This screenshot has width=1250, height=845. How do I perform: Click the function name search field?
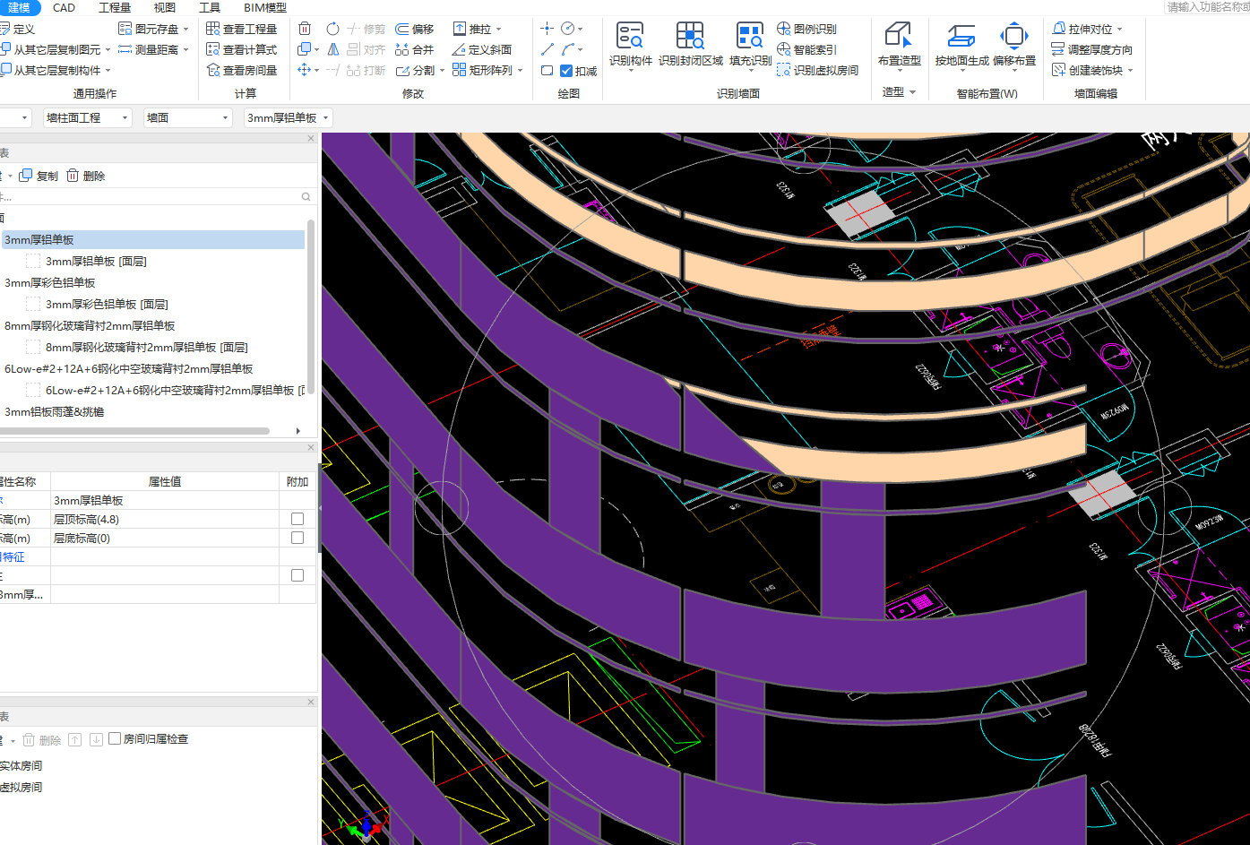pos(1206,7)
